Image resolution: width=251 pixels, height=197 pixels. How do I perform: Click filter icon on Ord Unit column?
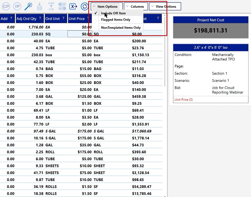pos(63,18)
